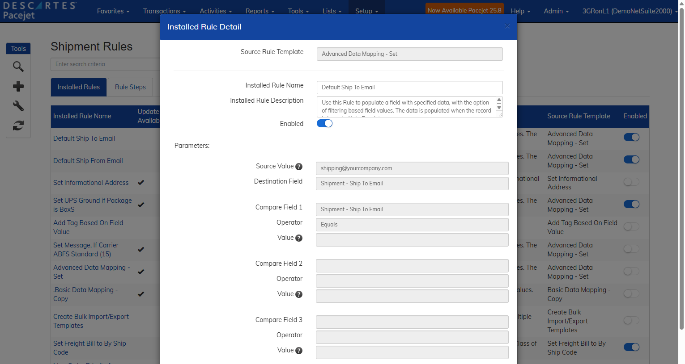
Task: Select the search tool in the Tools panel
Action: click(18, 66)
